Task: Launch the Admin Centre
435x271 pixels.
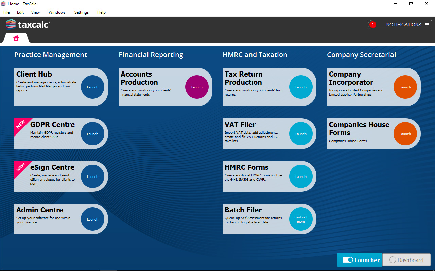Action: [92, 219]
